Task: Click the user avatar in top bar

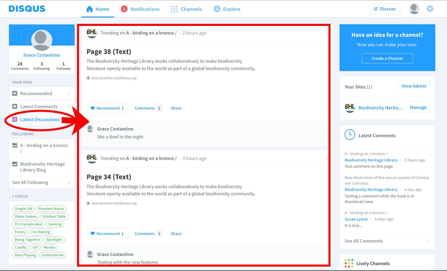Action: pyautogui.click(x=414, y=9)
